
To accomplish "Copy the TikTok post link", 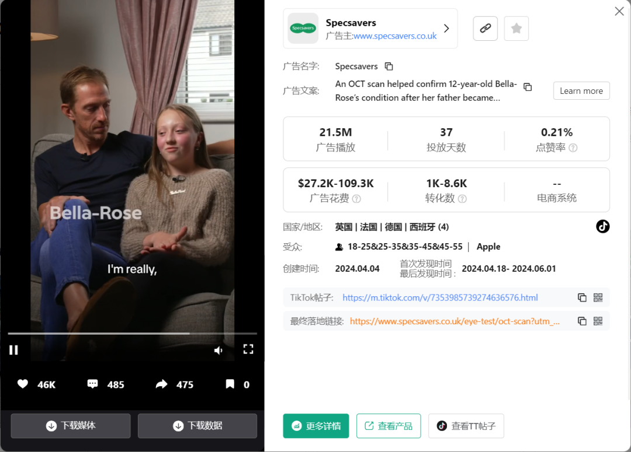I will 582,297.
